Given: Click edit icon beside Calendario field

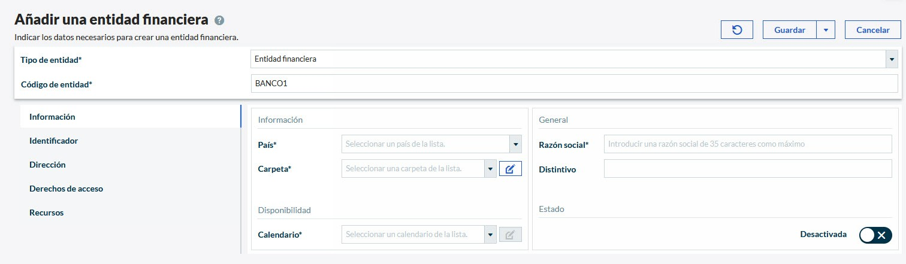Looking at the screenshot, I should pyautogui.click(x=511, y=235).
